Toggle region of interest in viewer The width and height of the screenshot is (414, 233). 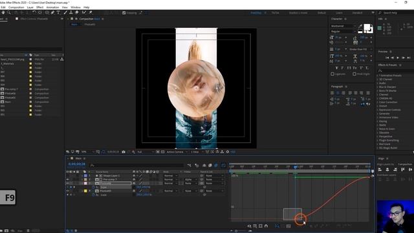tap(158, 152)
